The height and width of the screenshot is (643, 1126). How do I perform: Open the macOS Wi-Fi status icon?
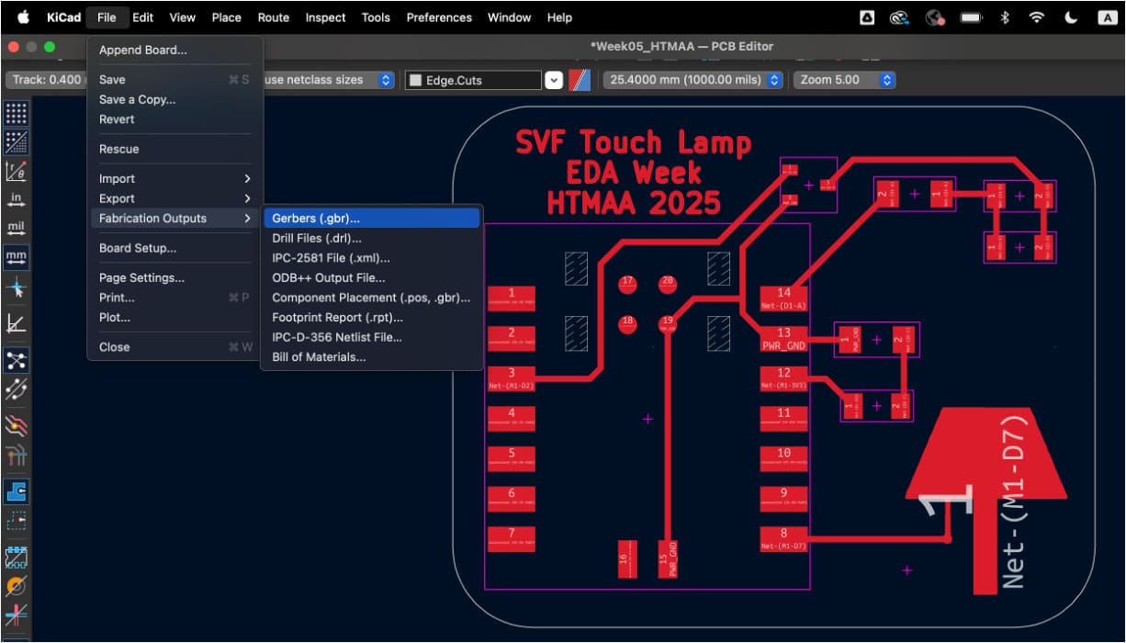pos(1037,17)
